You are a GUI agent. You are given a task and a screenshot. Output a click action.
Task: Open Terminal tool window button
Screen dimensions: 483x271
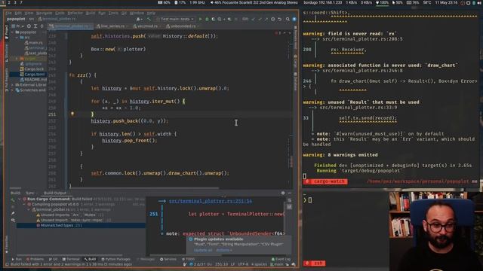(71, 259)
